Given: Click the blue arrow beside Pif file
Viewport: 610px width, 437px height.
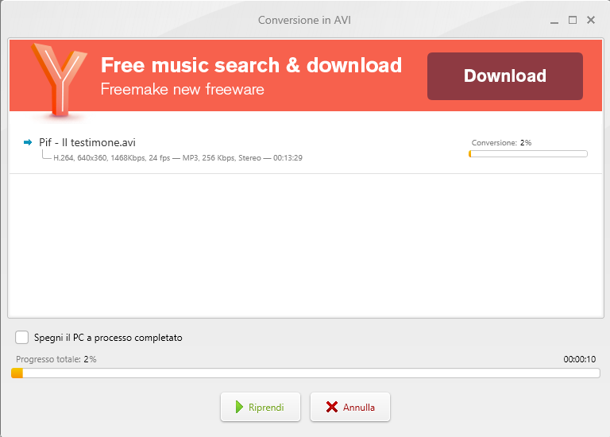Looking at the screenshot, I should (x=28, y=142).
